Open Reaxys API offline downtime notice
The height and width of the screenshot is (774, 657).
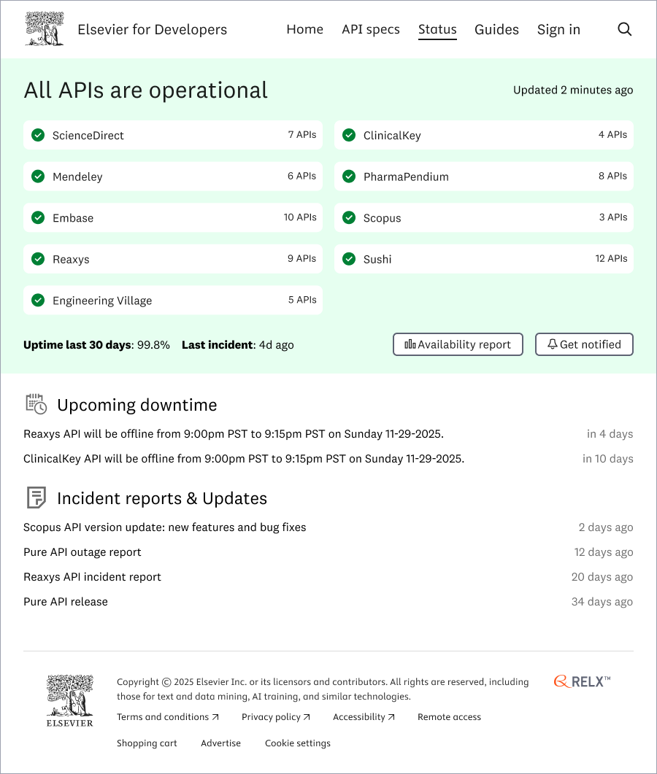point(234,434)
